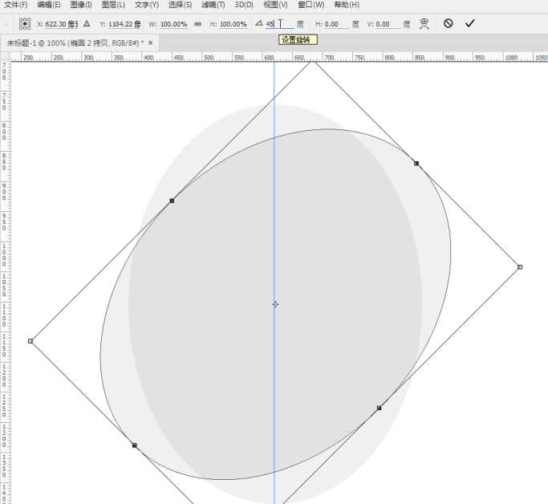Click the reference point locator grid icon
548x504 pixels.
25,24
